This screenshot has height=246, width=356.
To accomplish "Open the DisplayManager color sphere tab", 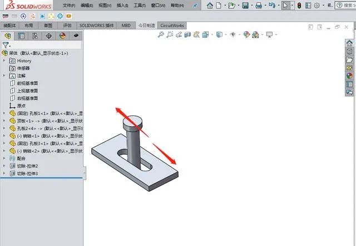I will 62,35.
